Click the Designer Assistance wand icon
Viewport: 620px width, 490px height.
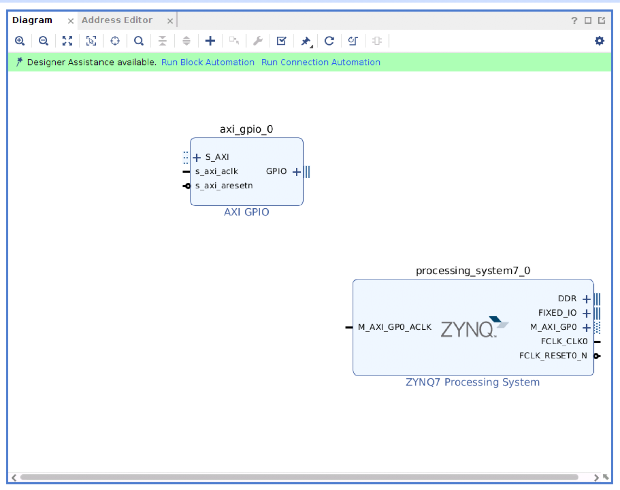click(x=19, y=62)
